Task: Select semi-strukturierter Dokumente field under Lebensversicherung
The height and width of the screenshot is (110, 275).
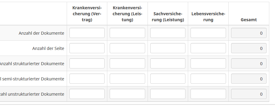Action: coord(208,79)
